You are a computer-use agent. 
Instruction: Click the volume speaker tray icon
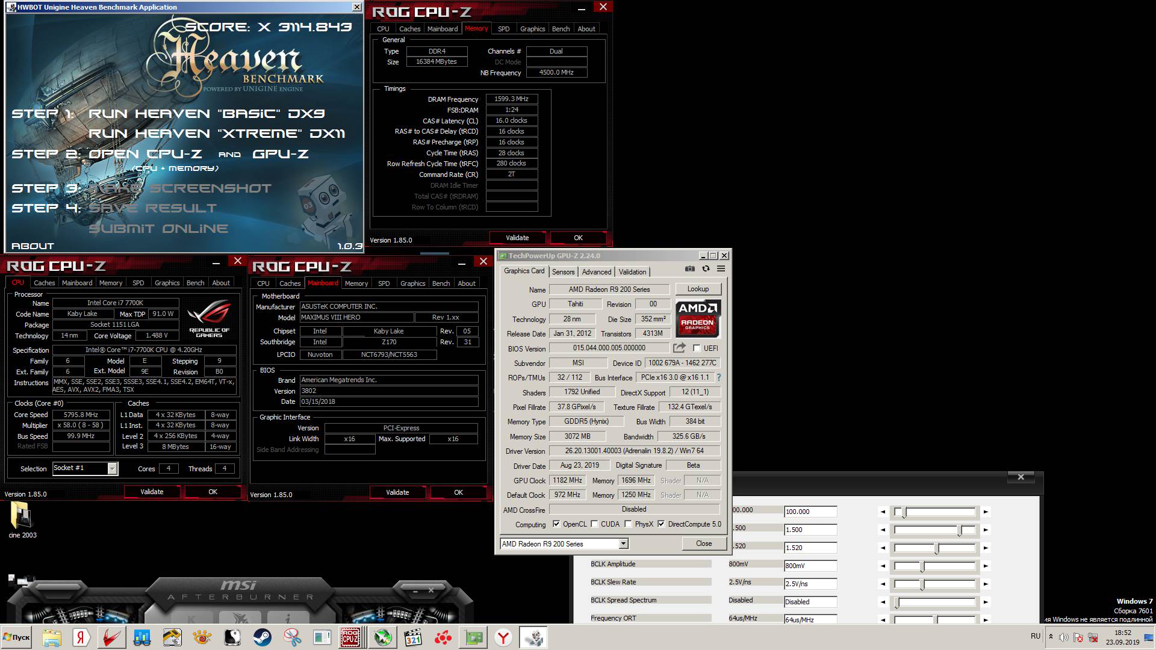point(1064,637)
